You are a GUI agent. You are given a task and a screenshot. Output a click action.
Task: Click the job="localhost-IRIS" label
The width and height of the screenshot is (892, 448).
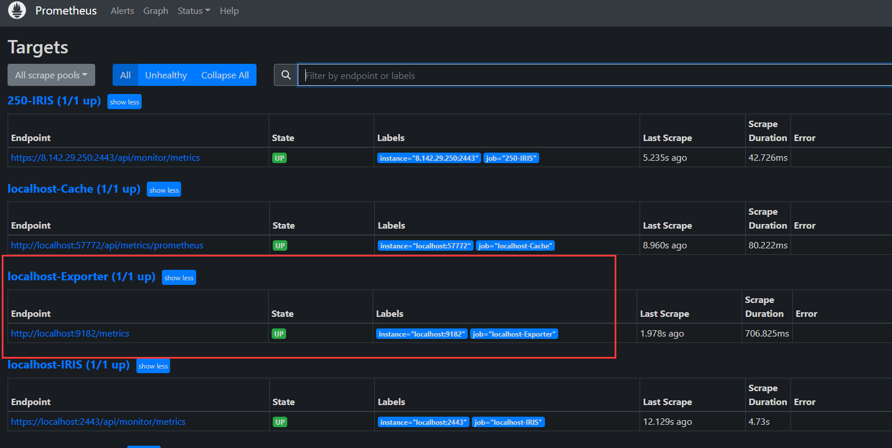tap(508, 422)
